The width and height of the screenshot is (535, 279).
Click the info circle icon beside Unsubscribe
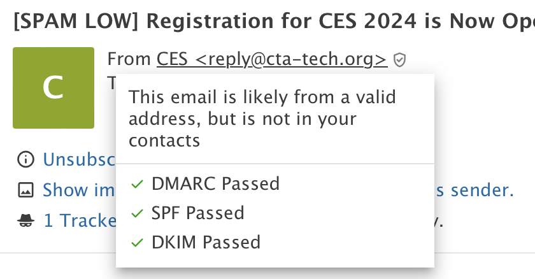(x=25, y=159)
